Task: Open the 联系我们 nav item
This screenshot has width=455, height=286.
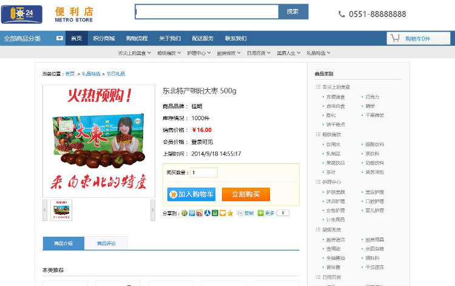Action: [x=235, y=38]
